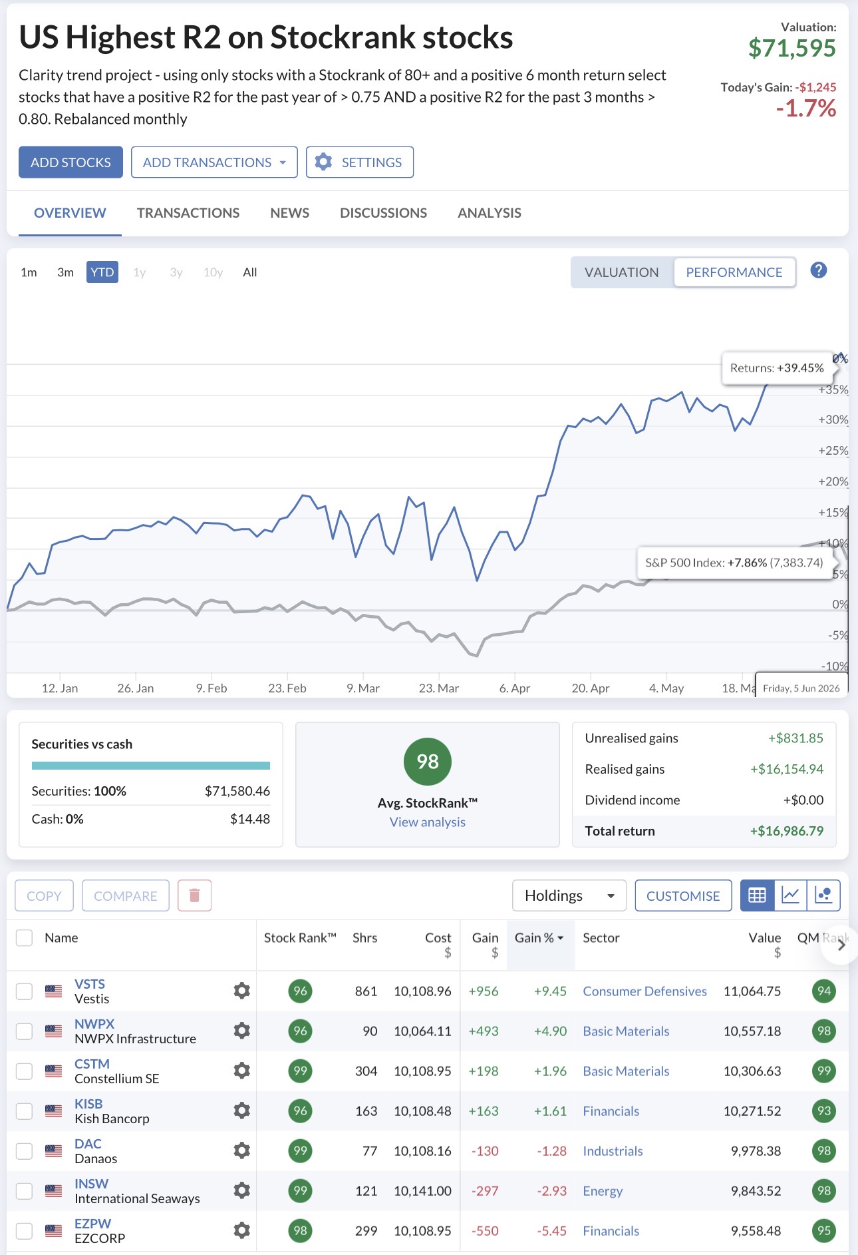
Task: Select the All chart range
Action: (250, 272)
